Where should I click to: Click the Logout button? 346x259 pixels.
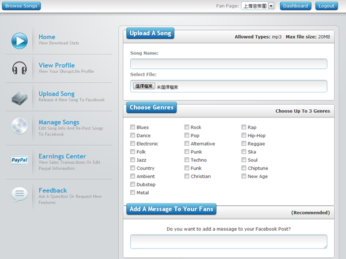(x=326, y=6)
